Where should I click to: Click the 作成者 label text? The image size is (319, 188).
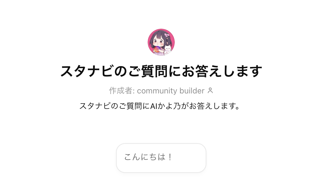click(121, 91)
